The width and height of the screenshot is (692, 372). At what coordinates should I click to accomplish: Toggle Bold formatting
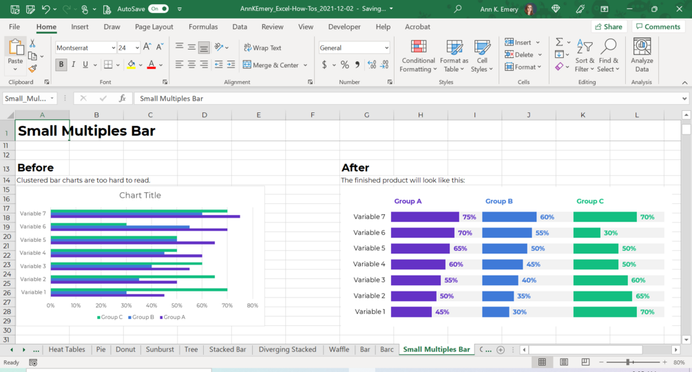coord(61,65)
